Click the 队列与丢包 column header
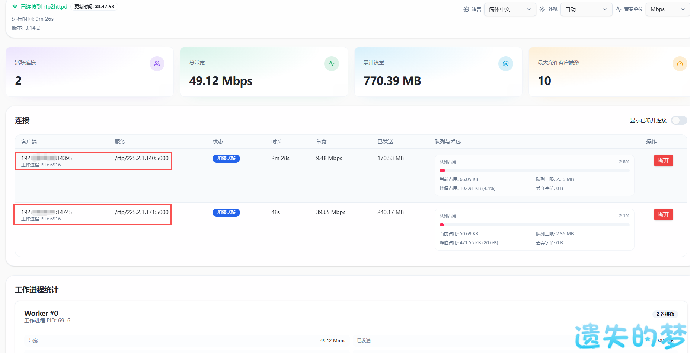The image size is (690, 353). click(x=448, y=141)
